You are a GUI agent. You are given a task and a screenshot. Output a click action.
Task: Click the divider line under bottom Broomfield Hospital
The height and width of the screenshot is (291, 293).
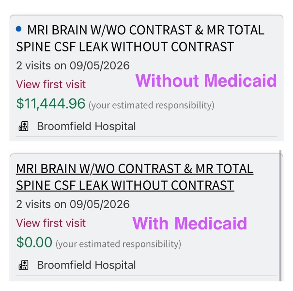(146, 275)
